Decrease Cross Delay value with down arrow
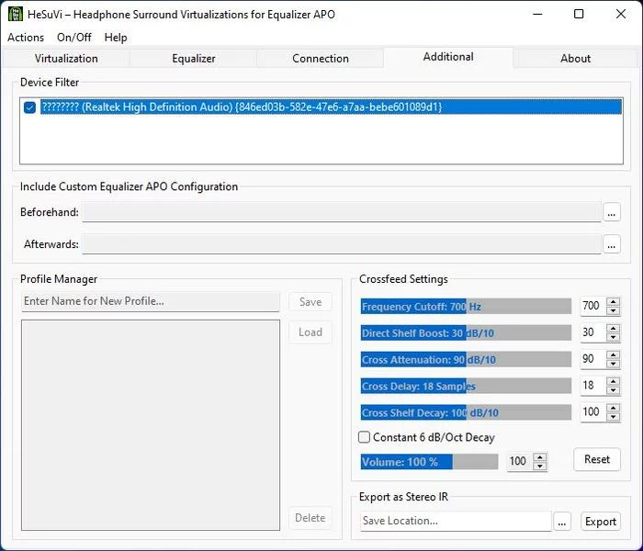 [614, 390]
